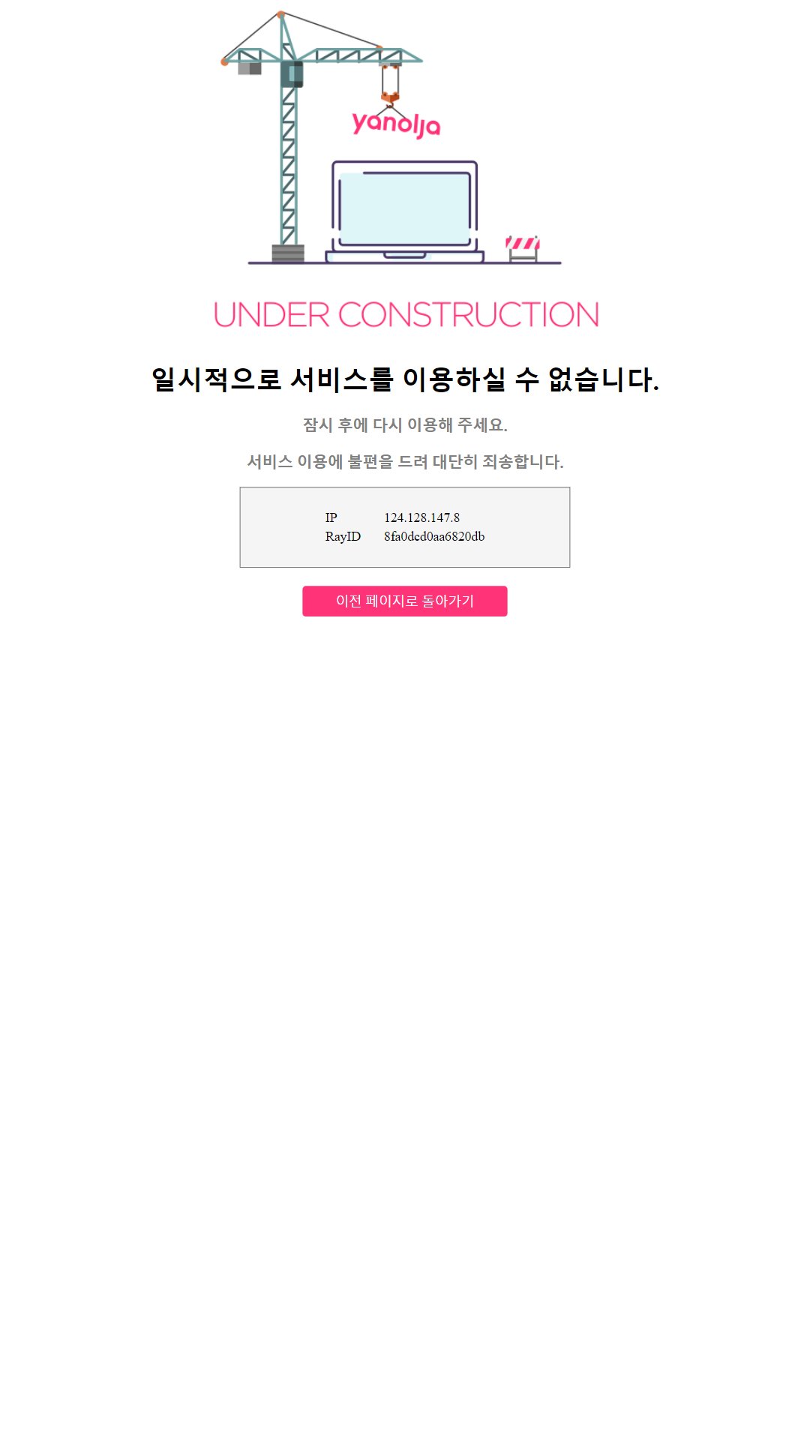The image size is (810, 1440).
Task: Click the IP address value 124.128.147.8
Action: click(x=421, y=517)
